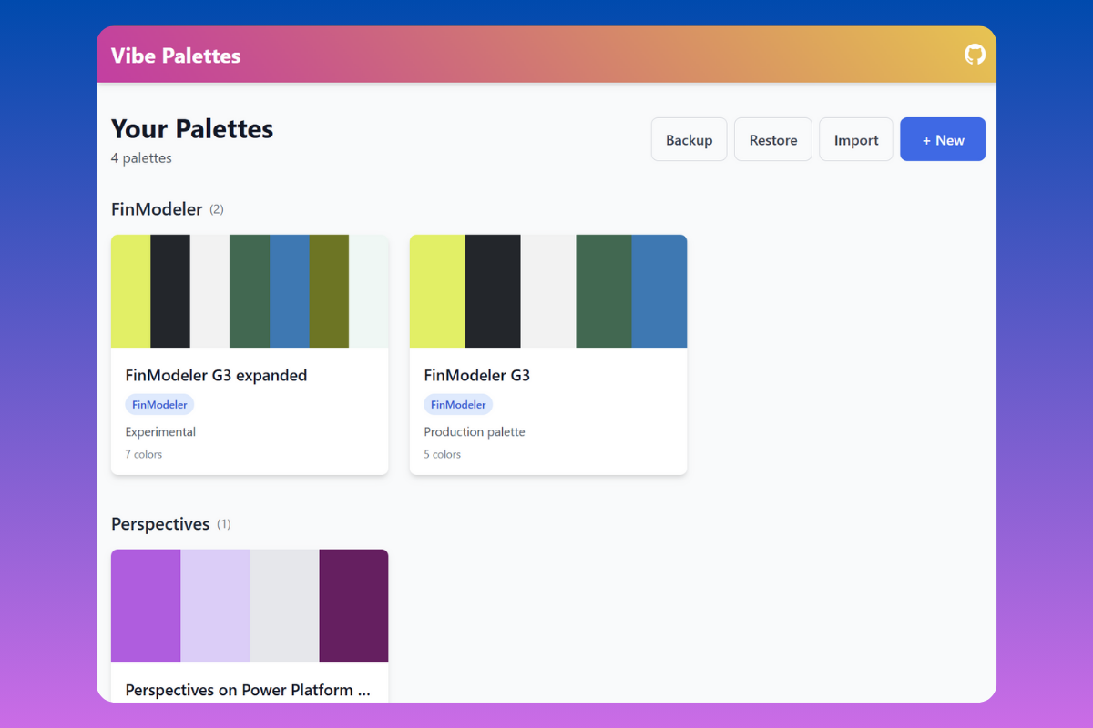
Task: Click the Restore button
Action: pyautogui.click(x=772, y=139)
